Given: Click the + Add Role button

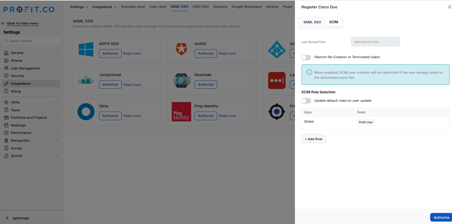Looking at the screenshot, I should coord(313,139).
